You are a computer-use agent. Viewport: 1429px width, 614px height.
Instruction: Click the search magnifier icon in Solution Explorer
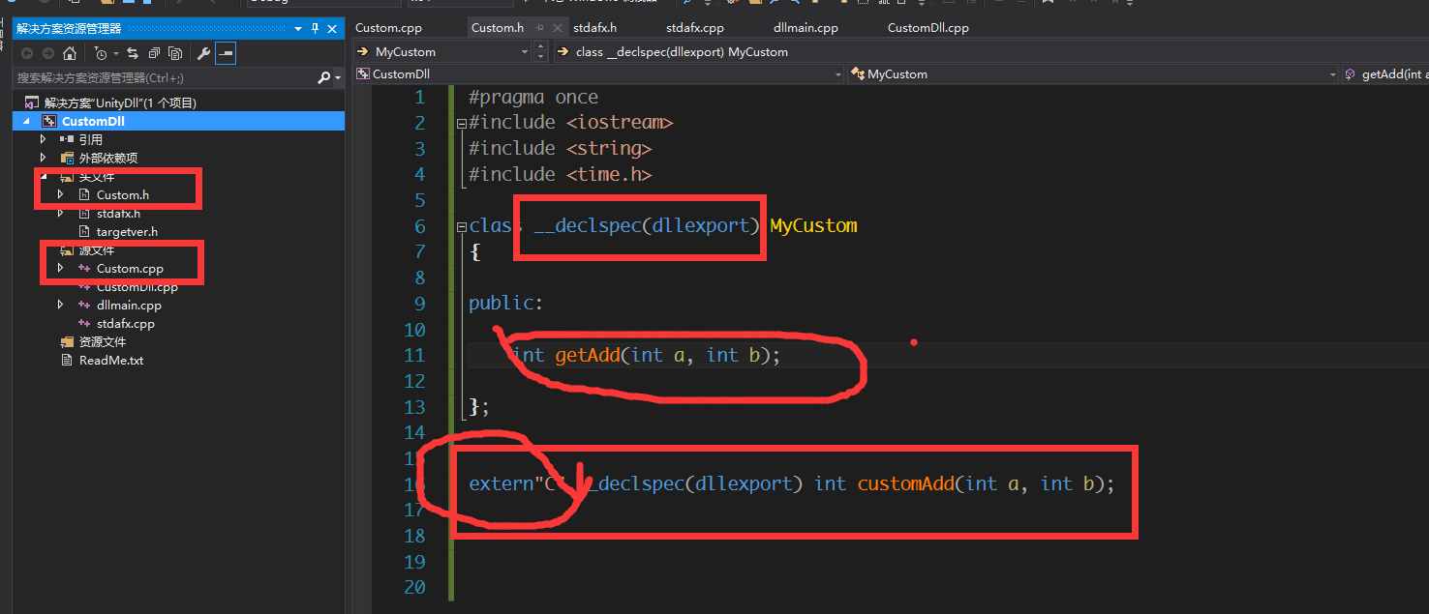pos(323,77)
